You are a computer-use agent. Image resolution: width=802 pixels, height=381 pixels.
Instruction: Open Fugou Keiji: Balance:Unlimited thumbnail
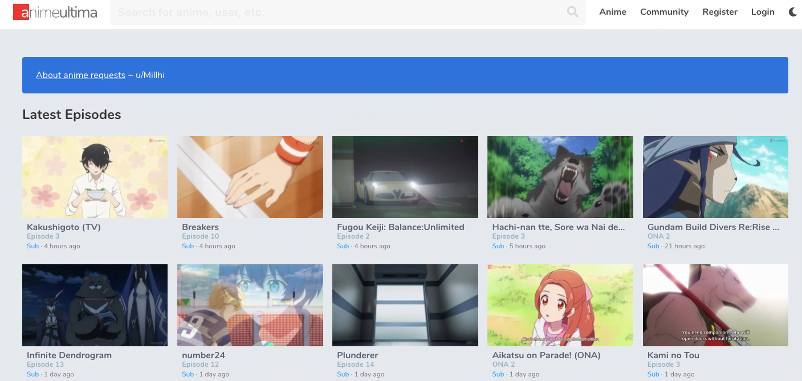pos(405,177)
